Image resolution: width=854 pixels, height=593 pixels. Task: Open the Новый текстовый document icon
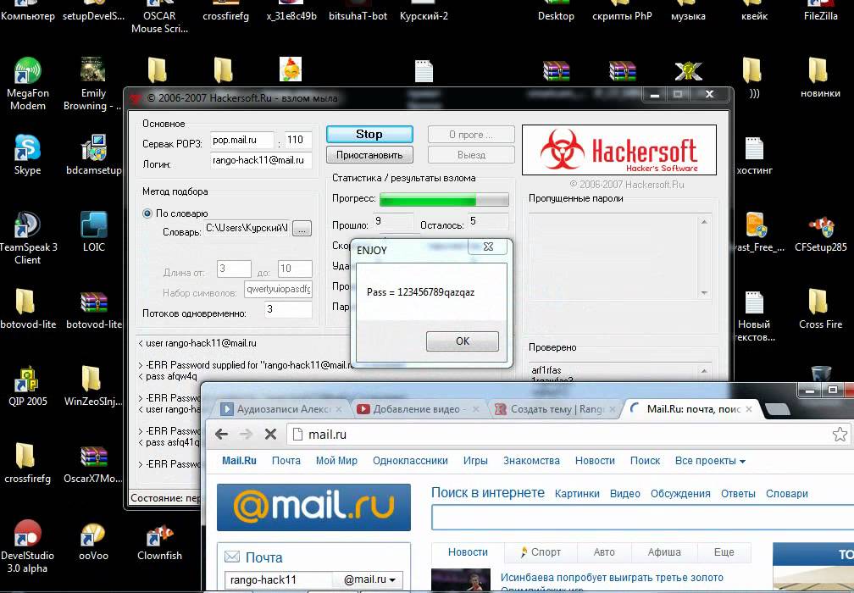click(x=754, y=316)
